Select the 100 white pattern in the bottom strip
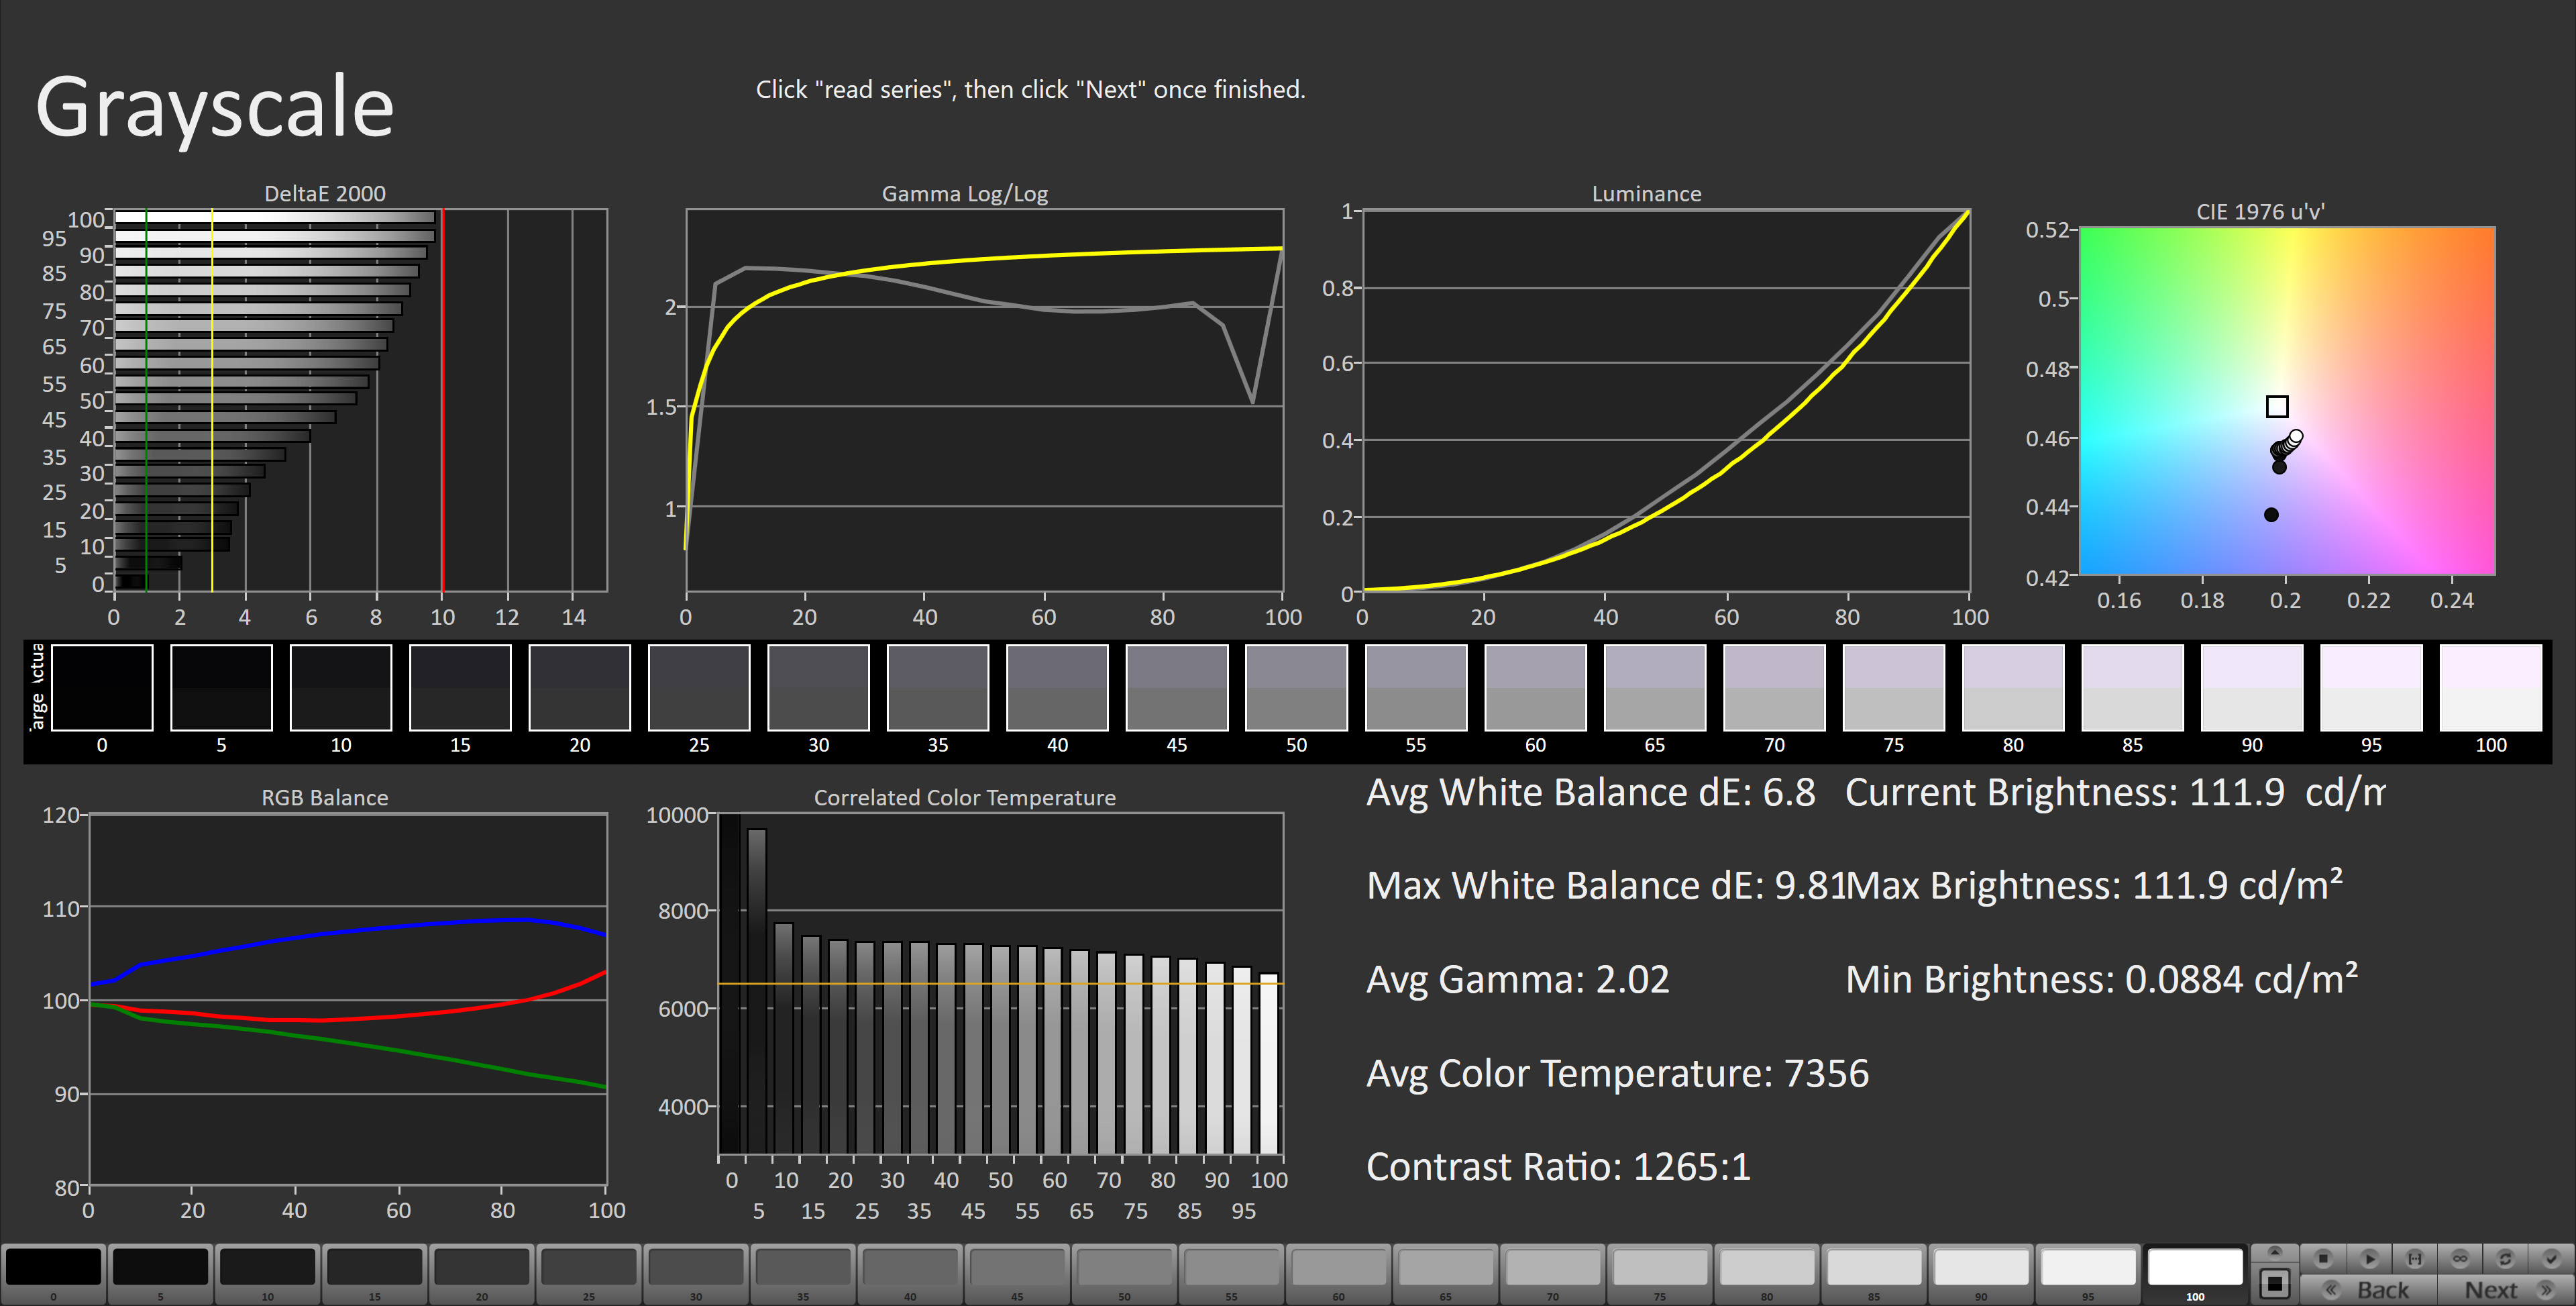Viewport: 2576px width, 1306px height. [2195, 1267]
